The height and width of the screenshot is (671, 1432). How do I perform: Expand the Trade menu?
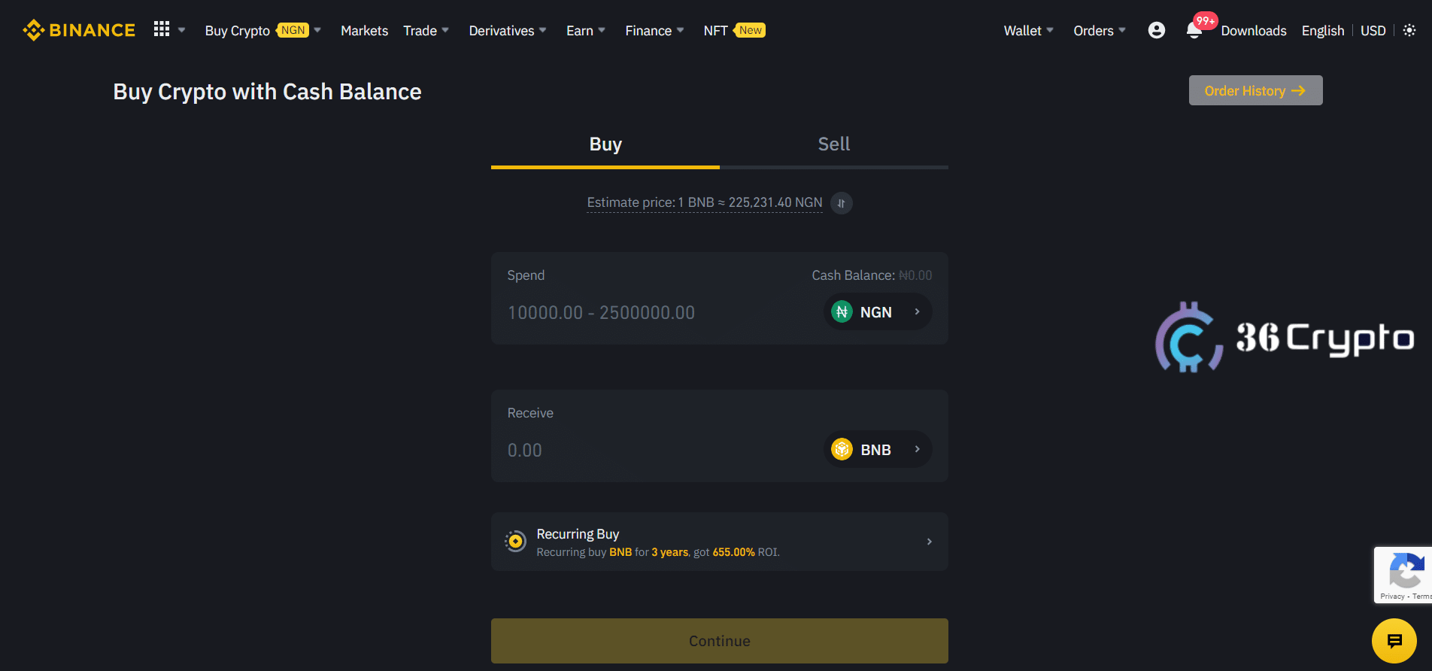tap(426, 31)
